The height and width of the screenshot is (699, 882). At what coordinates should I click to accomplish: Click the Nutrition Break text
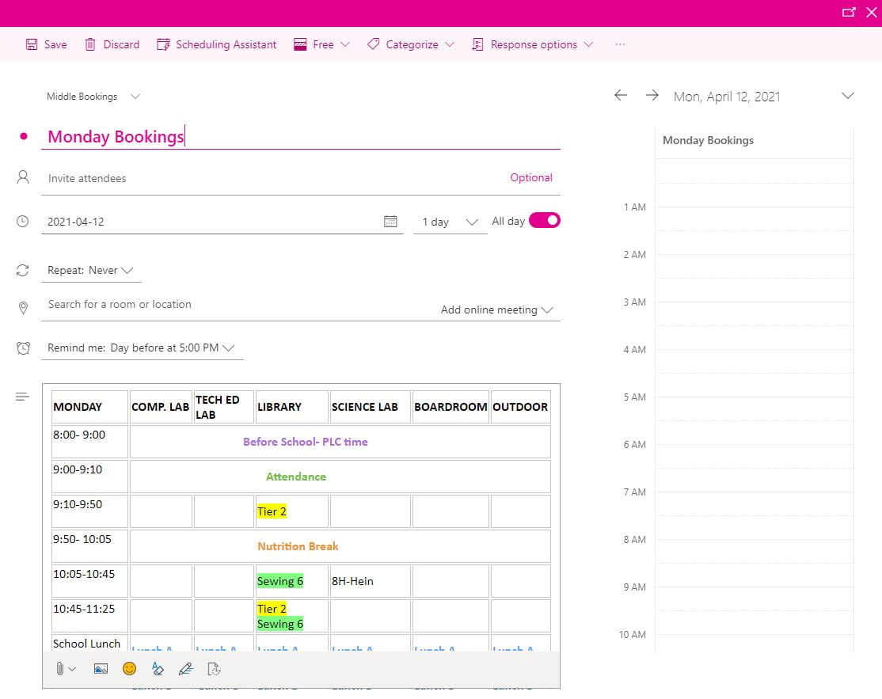click(298, 546)
